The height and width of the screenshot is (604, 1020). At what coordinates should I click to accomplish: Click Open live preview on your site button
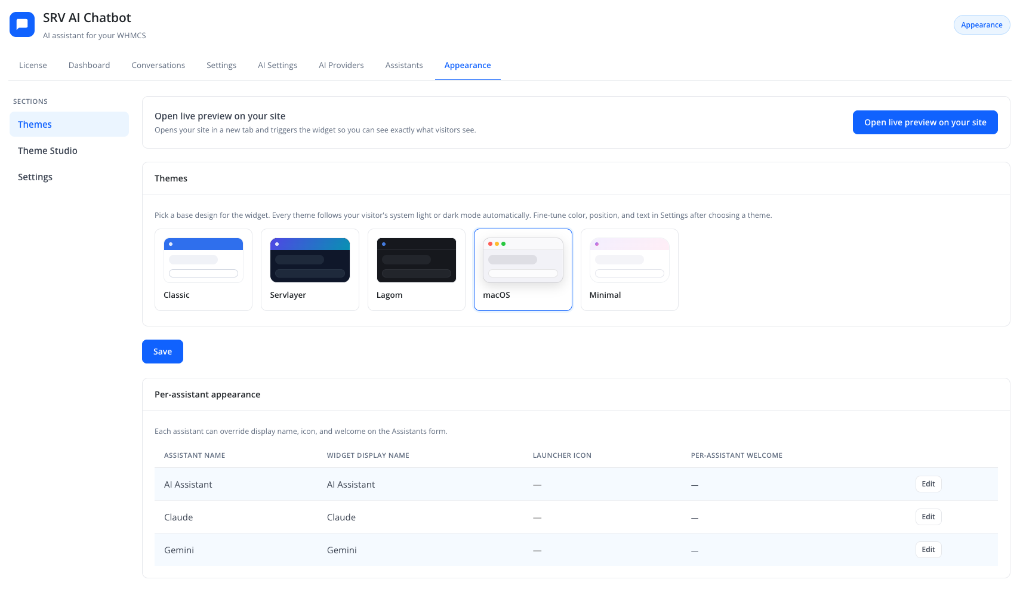(925, 122)
